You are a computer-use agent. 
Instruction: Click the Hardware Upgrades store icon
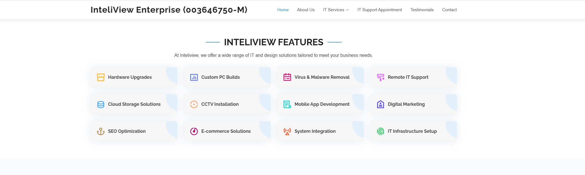point(101,77)
